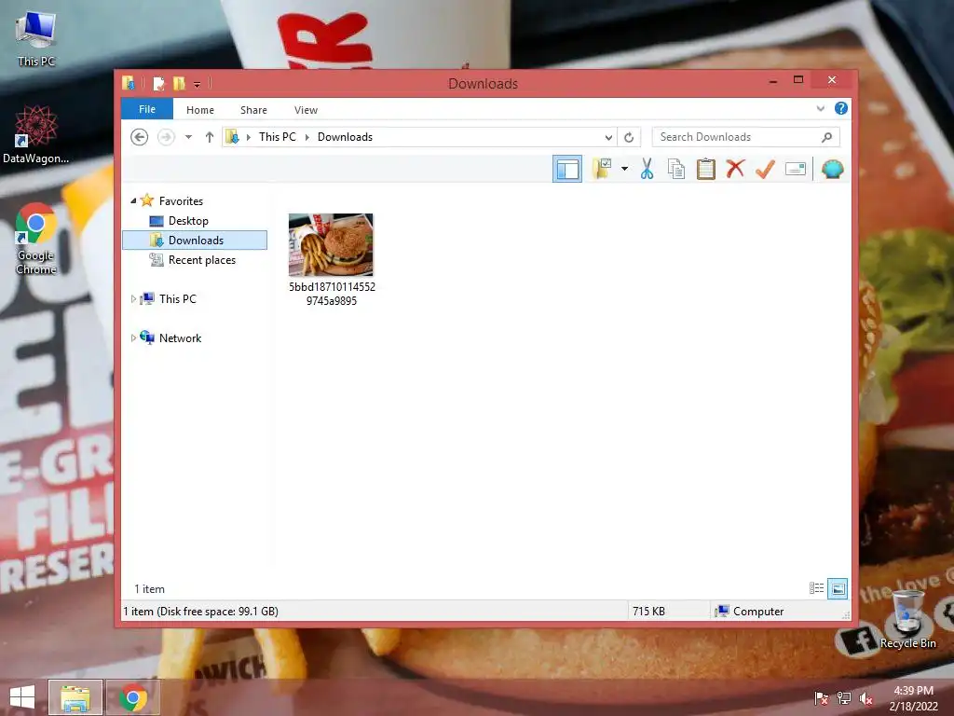The image size is (954, 716).
Task: Click the address bar folder icon
Action: click(232, 137)
